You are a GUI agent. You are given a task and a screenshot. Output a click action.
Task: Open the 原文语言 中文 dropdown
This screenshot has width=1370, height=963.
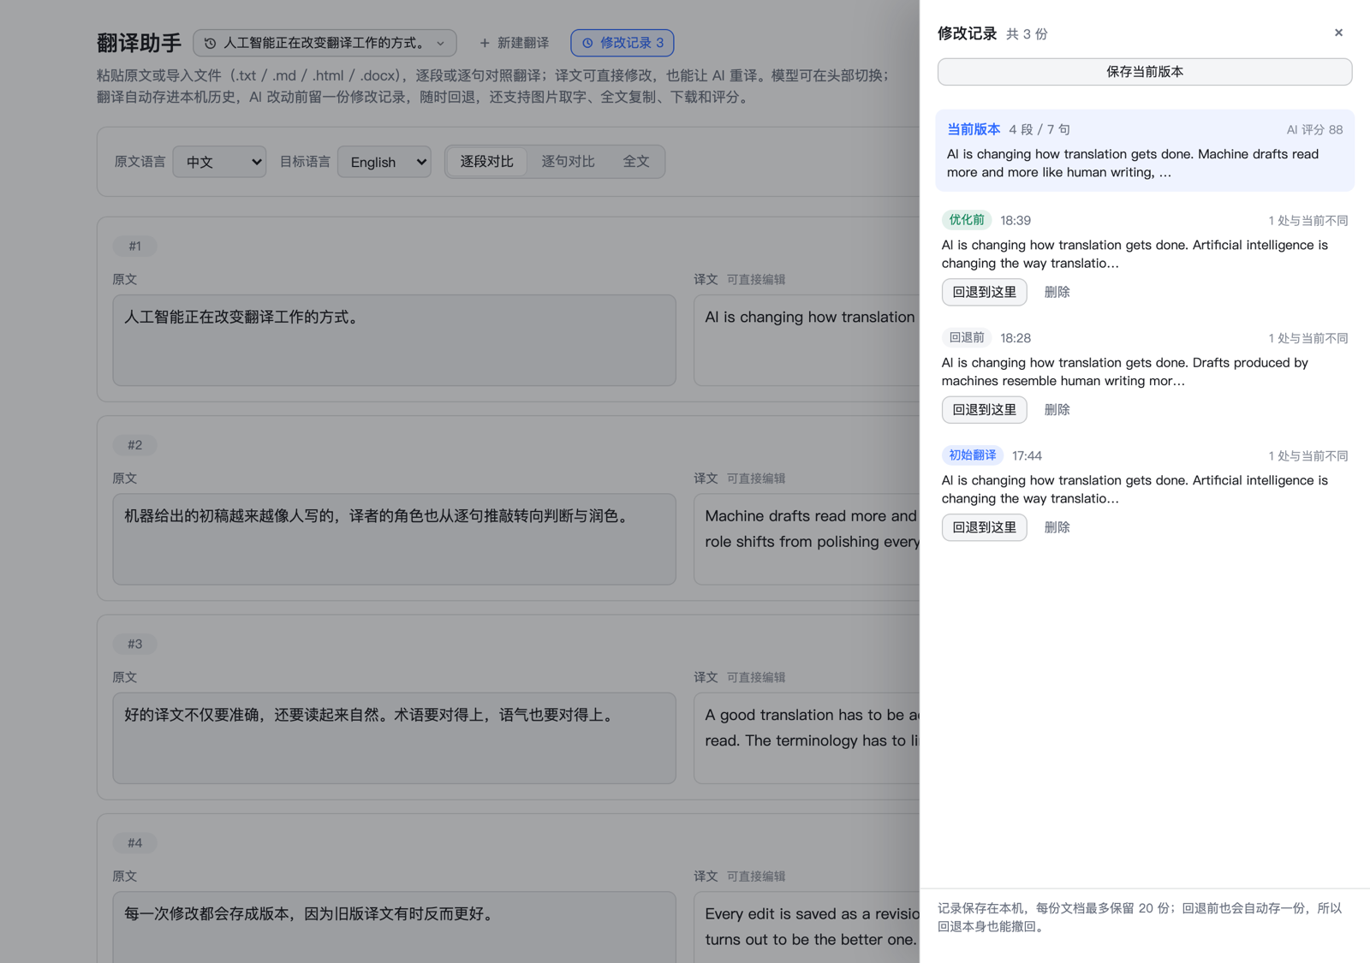(x=219, y=162)
